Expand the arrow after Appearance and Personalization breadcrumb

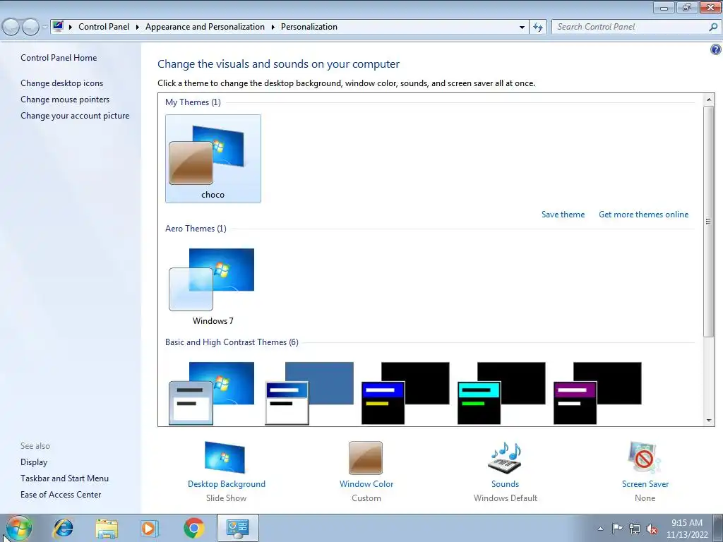tap(273, 27)
